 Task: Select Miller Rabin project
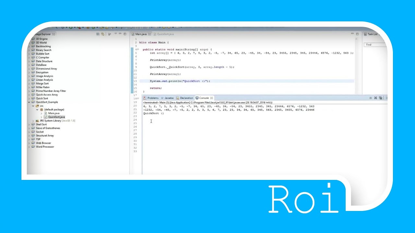click(x=43, y=87)
